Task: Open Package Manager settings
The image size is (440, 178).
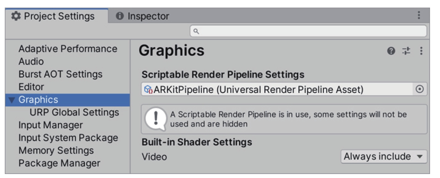Action: [x=59, y=163]
